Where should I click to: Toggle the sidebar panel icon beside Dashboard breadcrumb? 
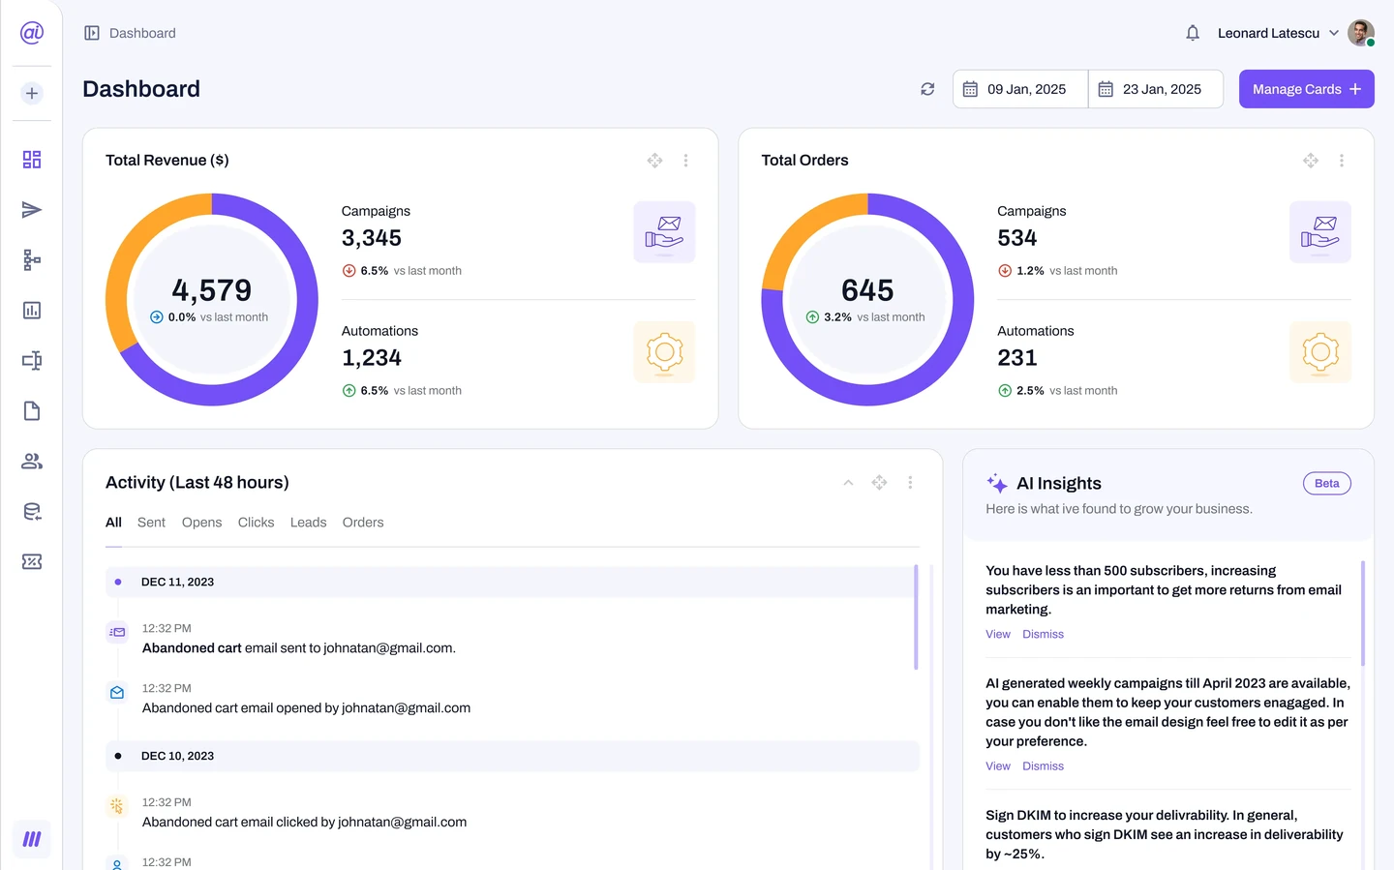(92, 33)
